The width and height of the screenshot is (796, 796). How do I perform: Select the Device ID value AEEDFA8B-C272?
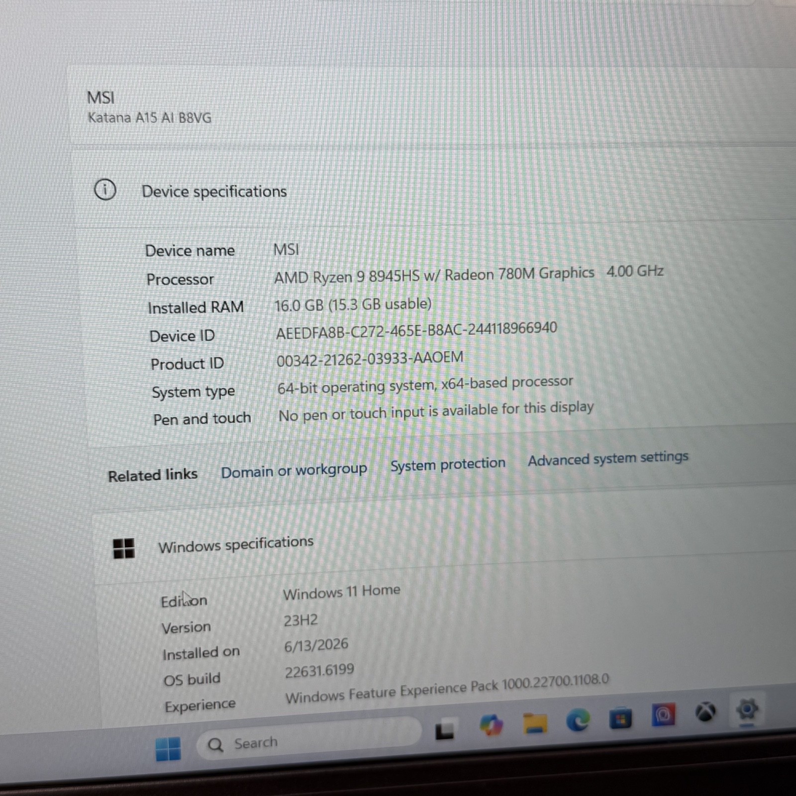coord(416,330)
